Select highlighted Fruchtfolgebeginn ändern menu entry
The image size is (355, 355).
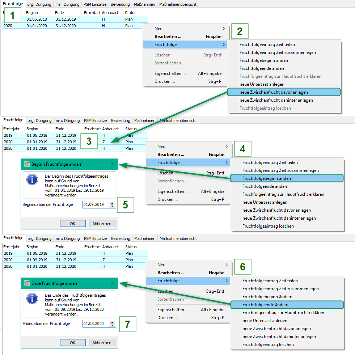click(x=287, y=178)
